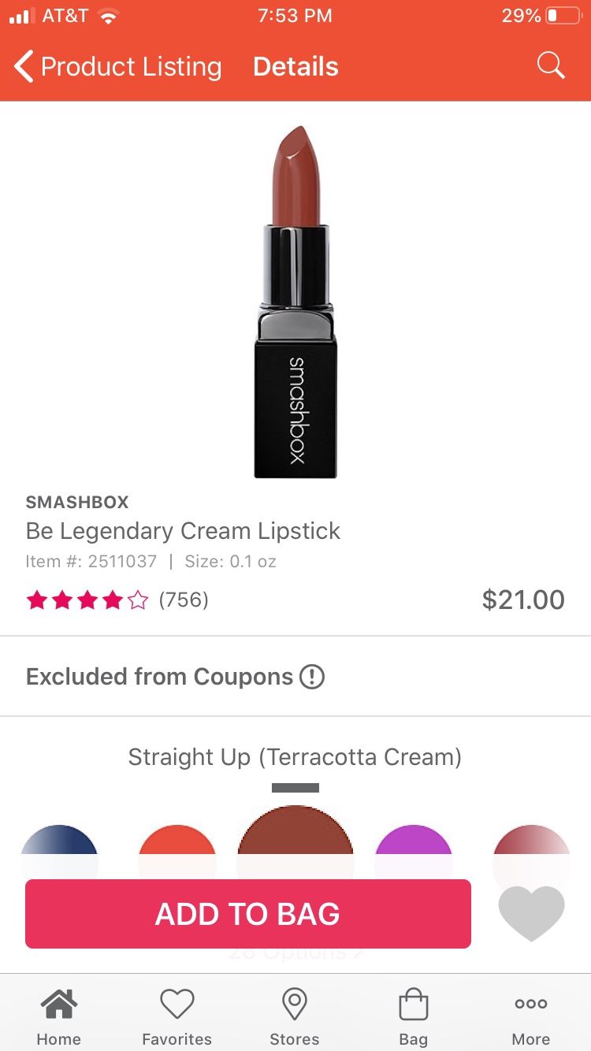Open the shopping Bag tab
591x1051 pixels.
pos(413,1016)
